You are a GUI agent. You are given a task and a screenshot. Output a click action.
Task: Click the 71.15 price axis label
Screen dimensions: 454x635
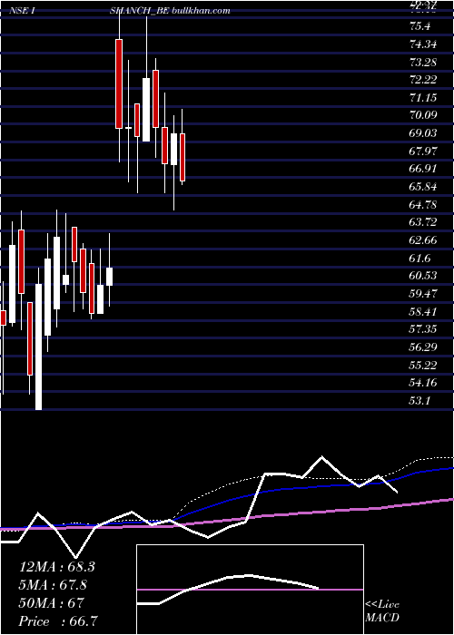click(423, 98)
